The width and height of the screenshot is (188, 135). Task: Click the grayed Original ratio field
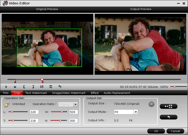click(x=66, y=104)
